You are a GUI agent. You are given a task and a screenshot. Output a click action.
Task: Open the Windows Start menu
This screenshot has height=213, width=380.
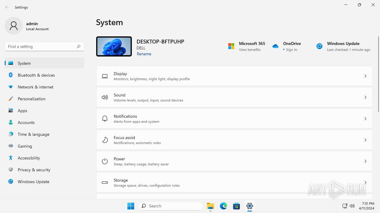tap(131, 206)
